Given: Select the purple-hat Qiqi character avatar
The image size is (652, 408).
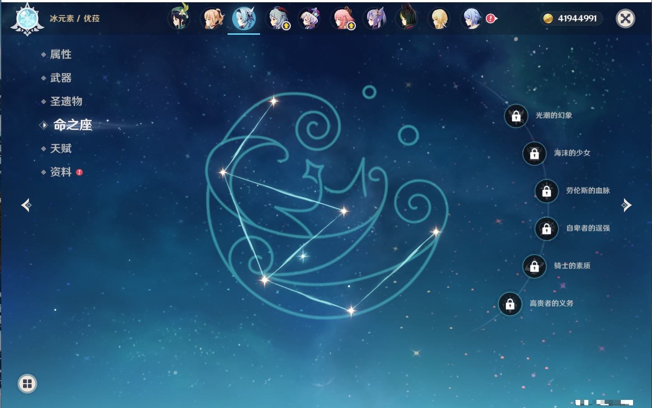Looking at the screenshot, I should point(310,18).
